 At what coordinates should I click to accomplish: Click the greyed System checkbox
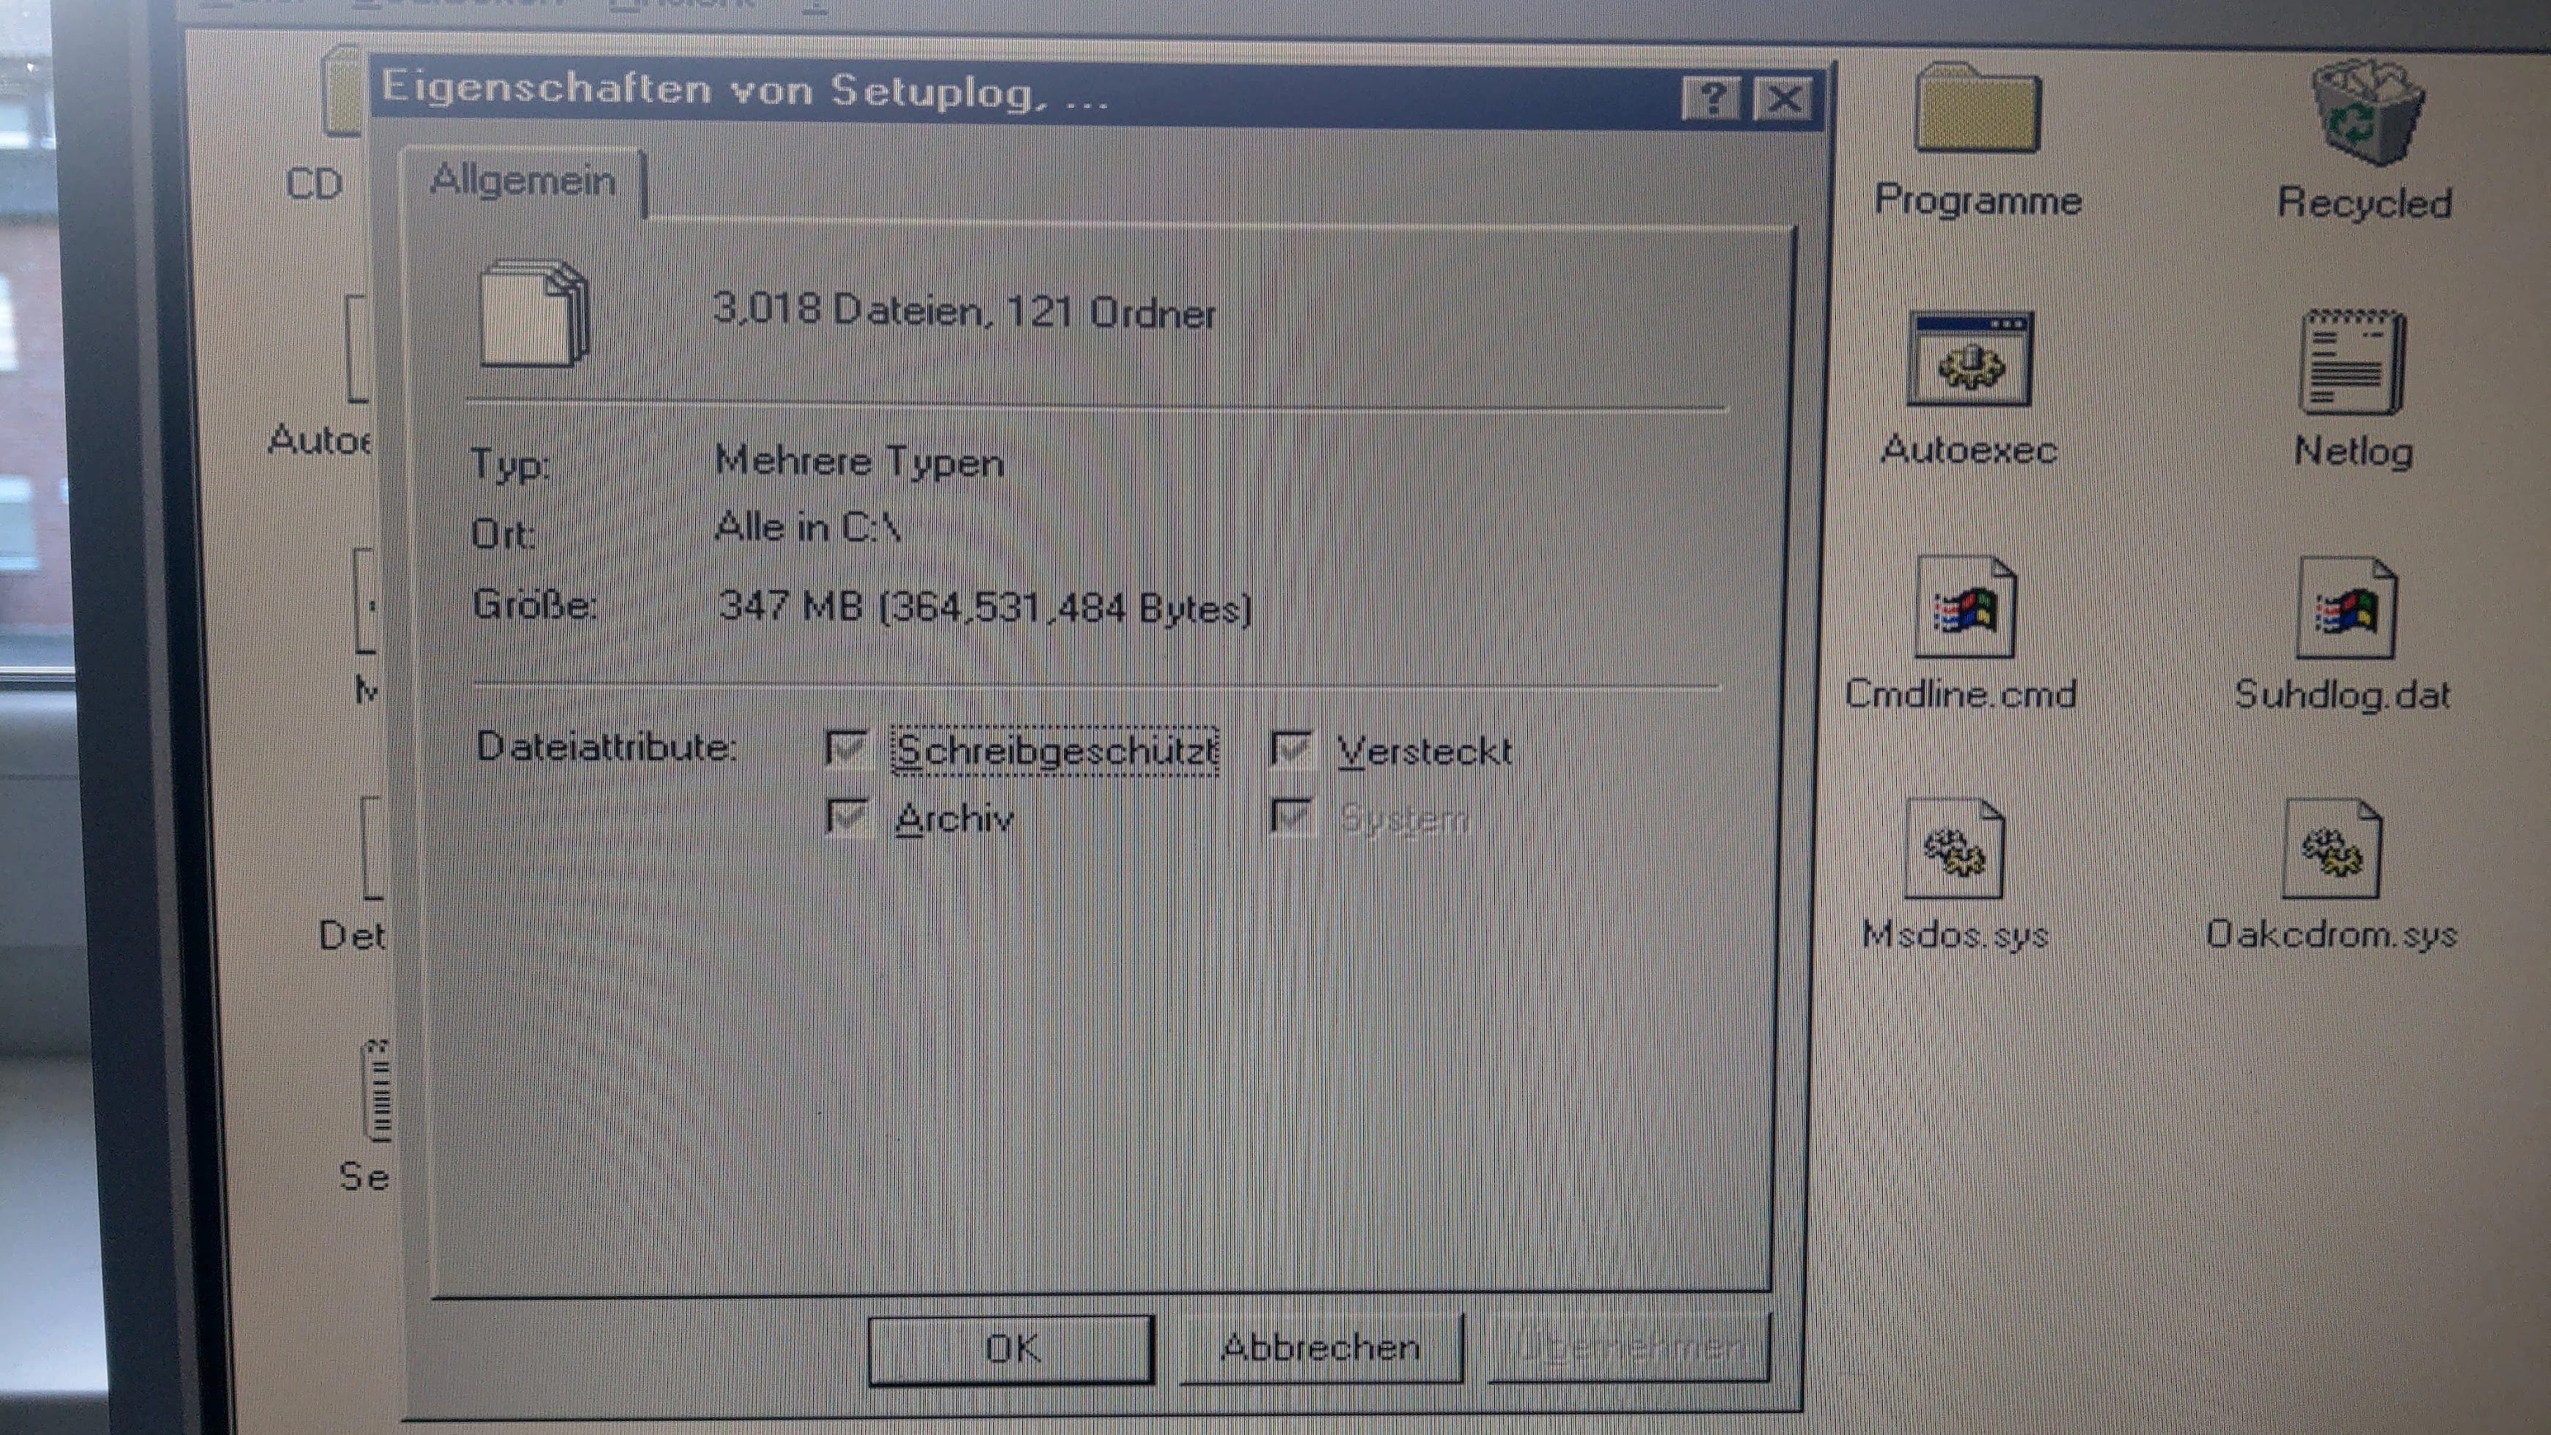[1292, 818]
